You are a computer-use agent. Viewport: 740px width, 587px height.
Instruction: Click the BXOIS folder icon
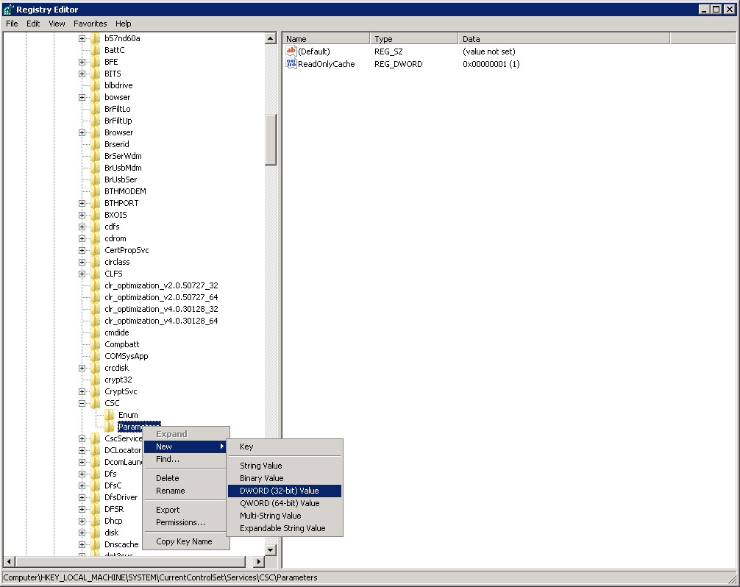(96, 215)
